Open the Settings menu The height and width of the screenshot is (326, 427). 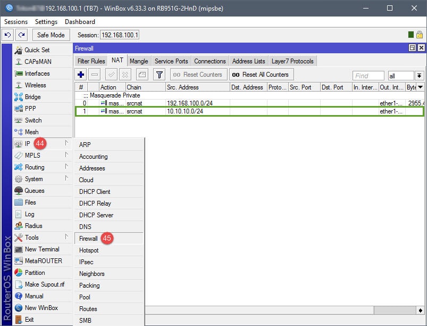[46, 22]
